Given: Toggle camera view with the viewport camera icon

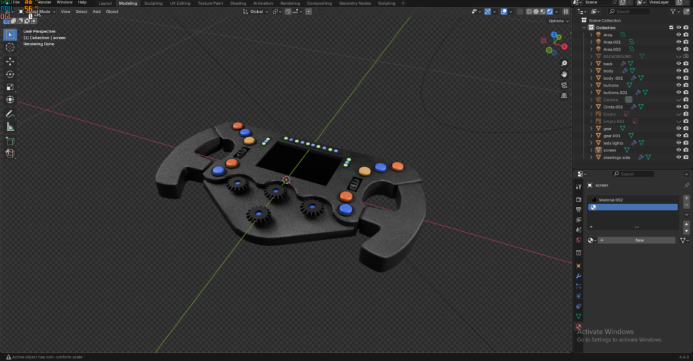Looking at the screenshot, I should (x=564, y=85).
